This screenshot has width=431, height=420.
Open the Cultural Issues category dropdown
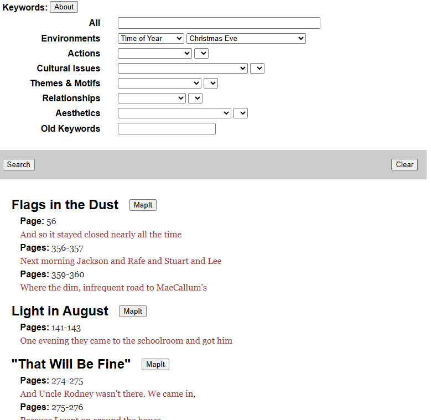point(183,68)
